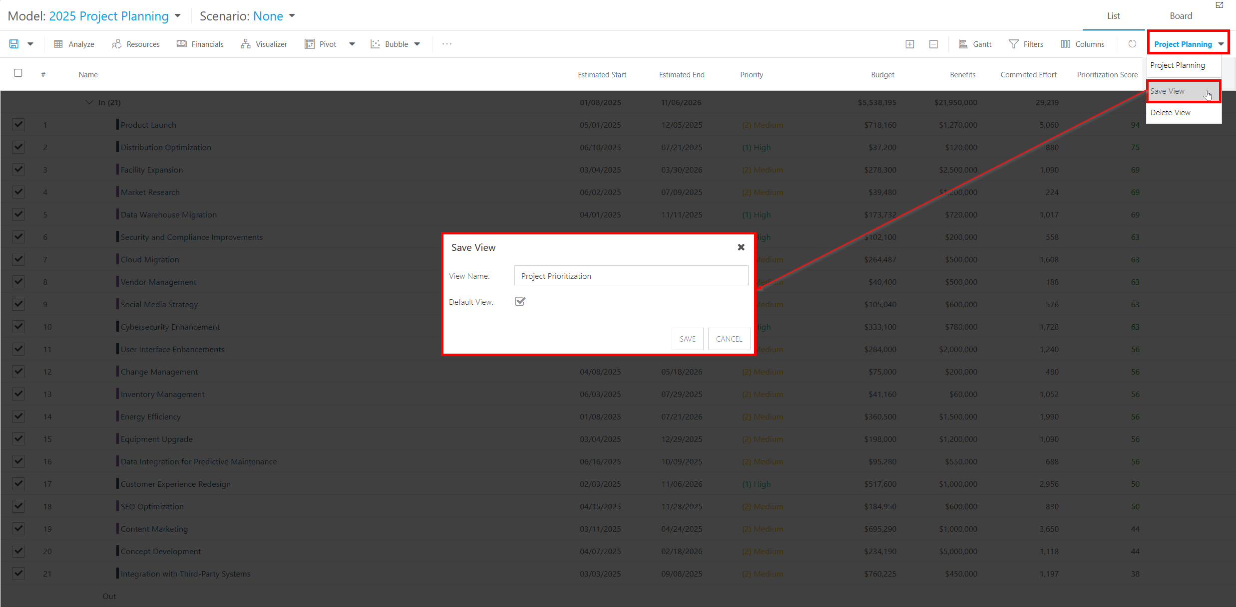The width and height of the screenshot is (1236, 607).
Task: Click the SAVE button in dialog
Action: pos(687,339)
